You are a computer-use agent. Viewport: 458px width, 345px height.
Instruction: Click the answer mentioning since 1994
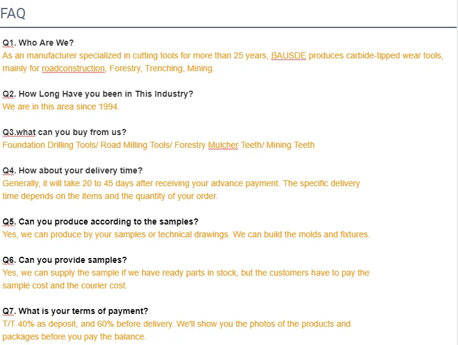(x=61, y=106)
